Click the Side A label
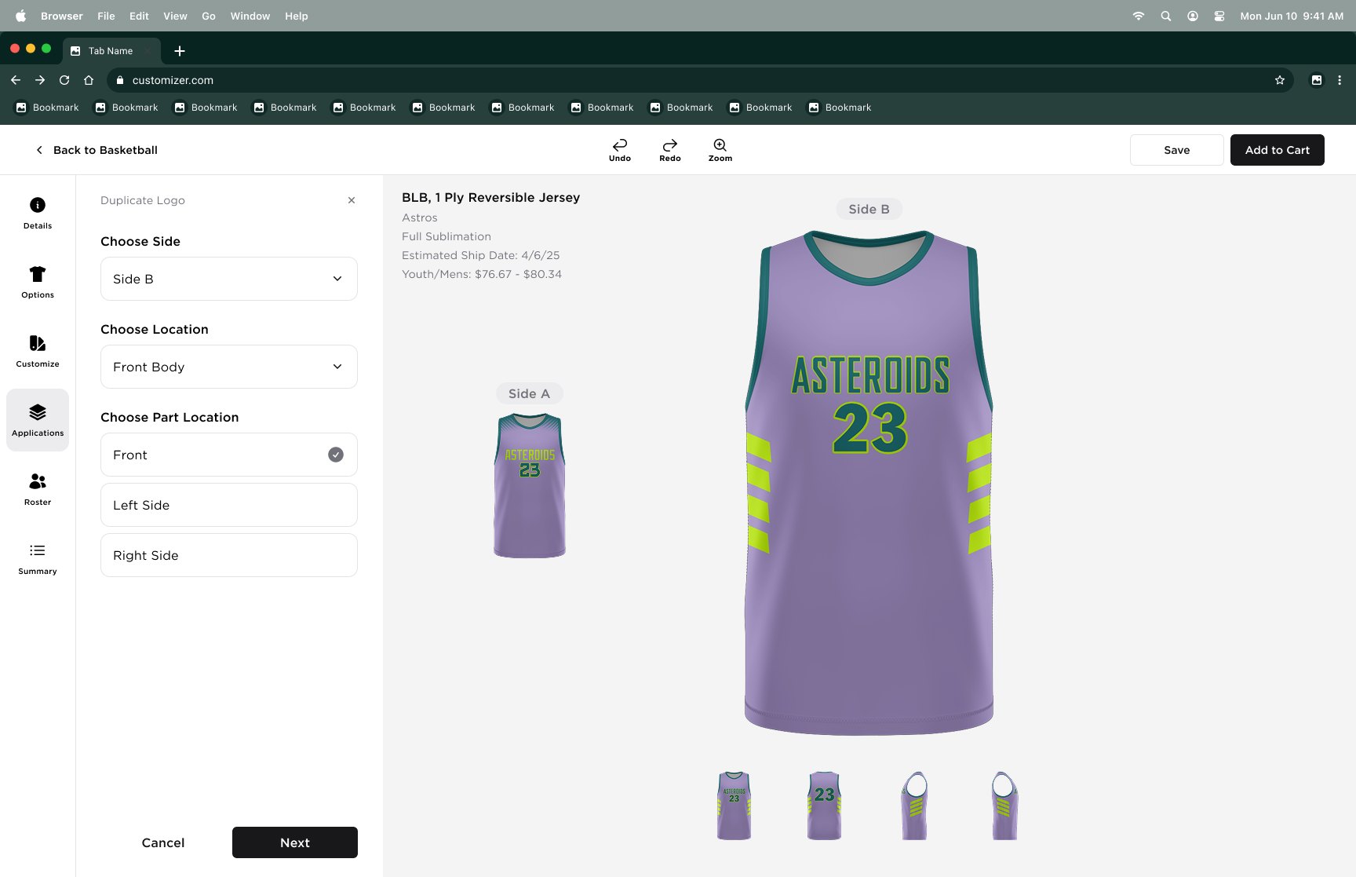 pyautogui.click(x=529, y=393)
